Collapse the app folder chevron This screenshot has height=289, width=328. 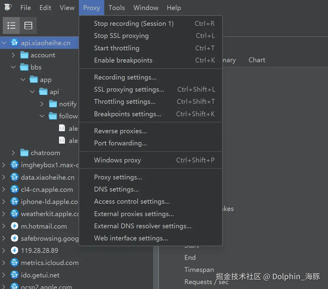point(23,80)
